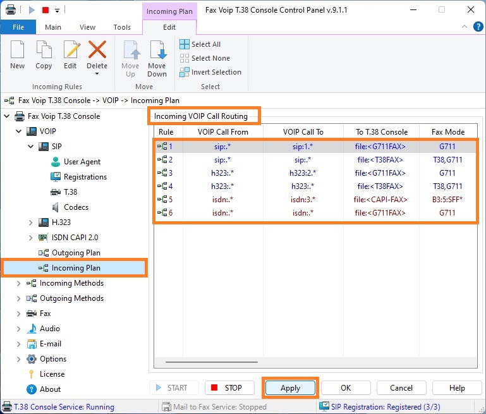Click the STOP button

[229, 388]
